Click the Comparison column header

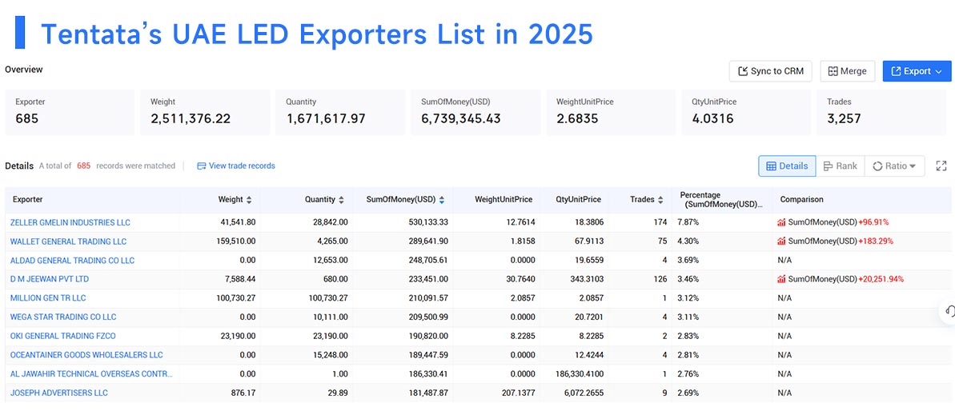pos(801,199)
